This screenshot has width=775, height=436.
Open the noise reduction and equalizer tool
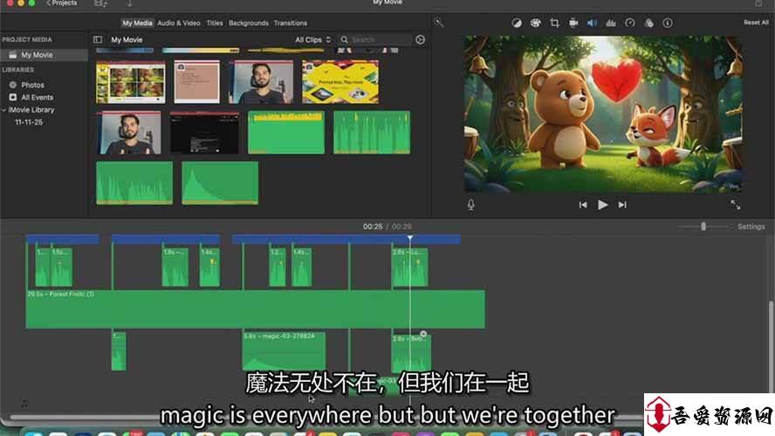pos(611,23)
